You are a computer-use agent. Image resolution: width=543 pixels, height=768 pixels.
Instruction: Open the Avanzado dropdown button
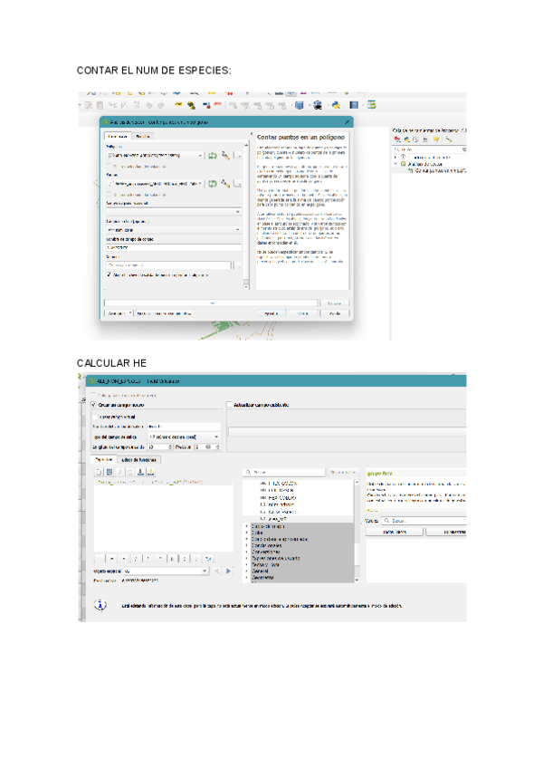coord(119,313)
